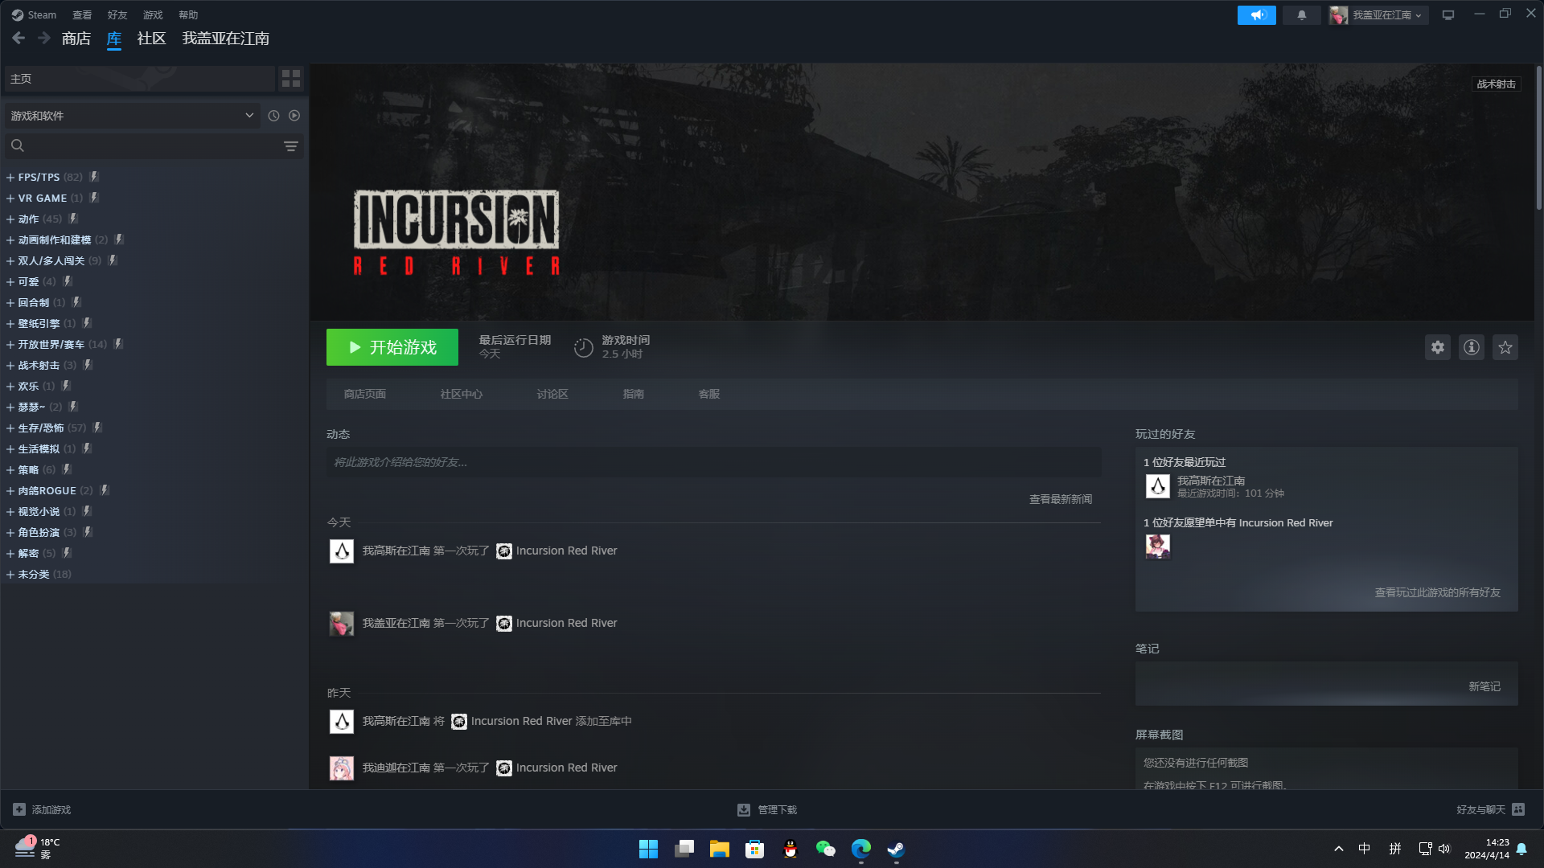The image size is (1544, 868).
Task: Open the Steam menu
Action: click(35, 15)
